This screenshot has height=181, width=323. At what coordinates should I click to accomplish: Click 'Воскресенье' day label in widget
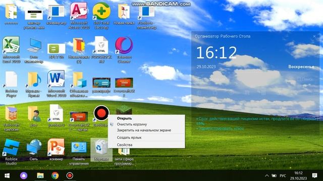(x=301, y=67)
